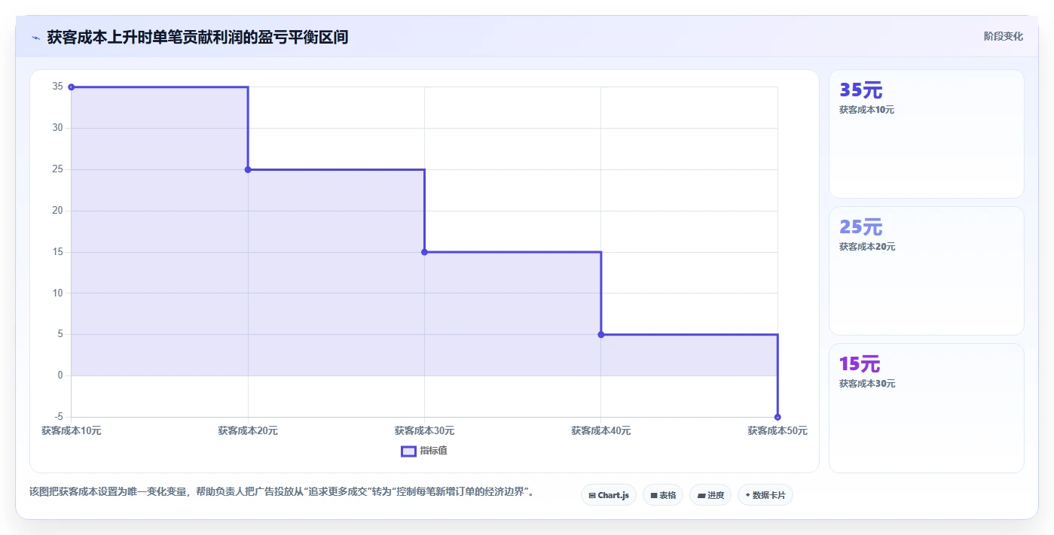Click the Chart.js tag button

click(609, 495)
